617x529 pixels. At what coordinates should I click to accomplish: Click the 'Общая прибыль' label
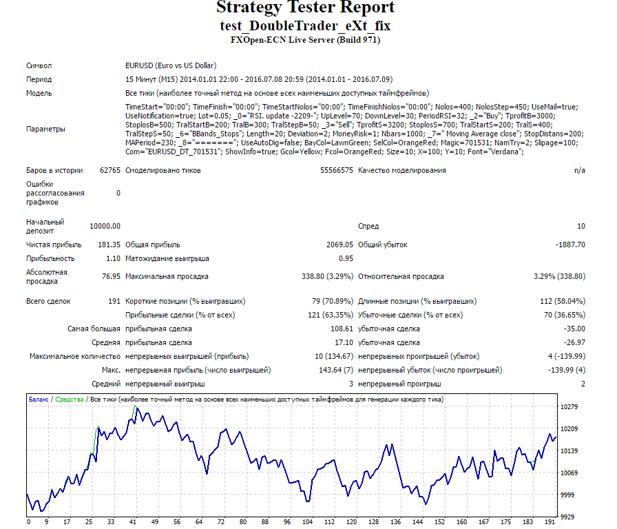[153, 245]
